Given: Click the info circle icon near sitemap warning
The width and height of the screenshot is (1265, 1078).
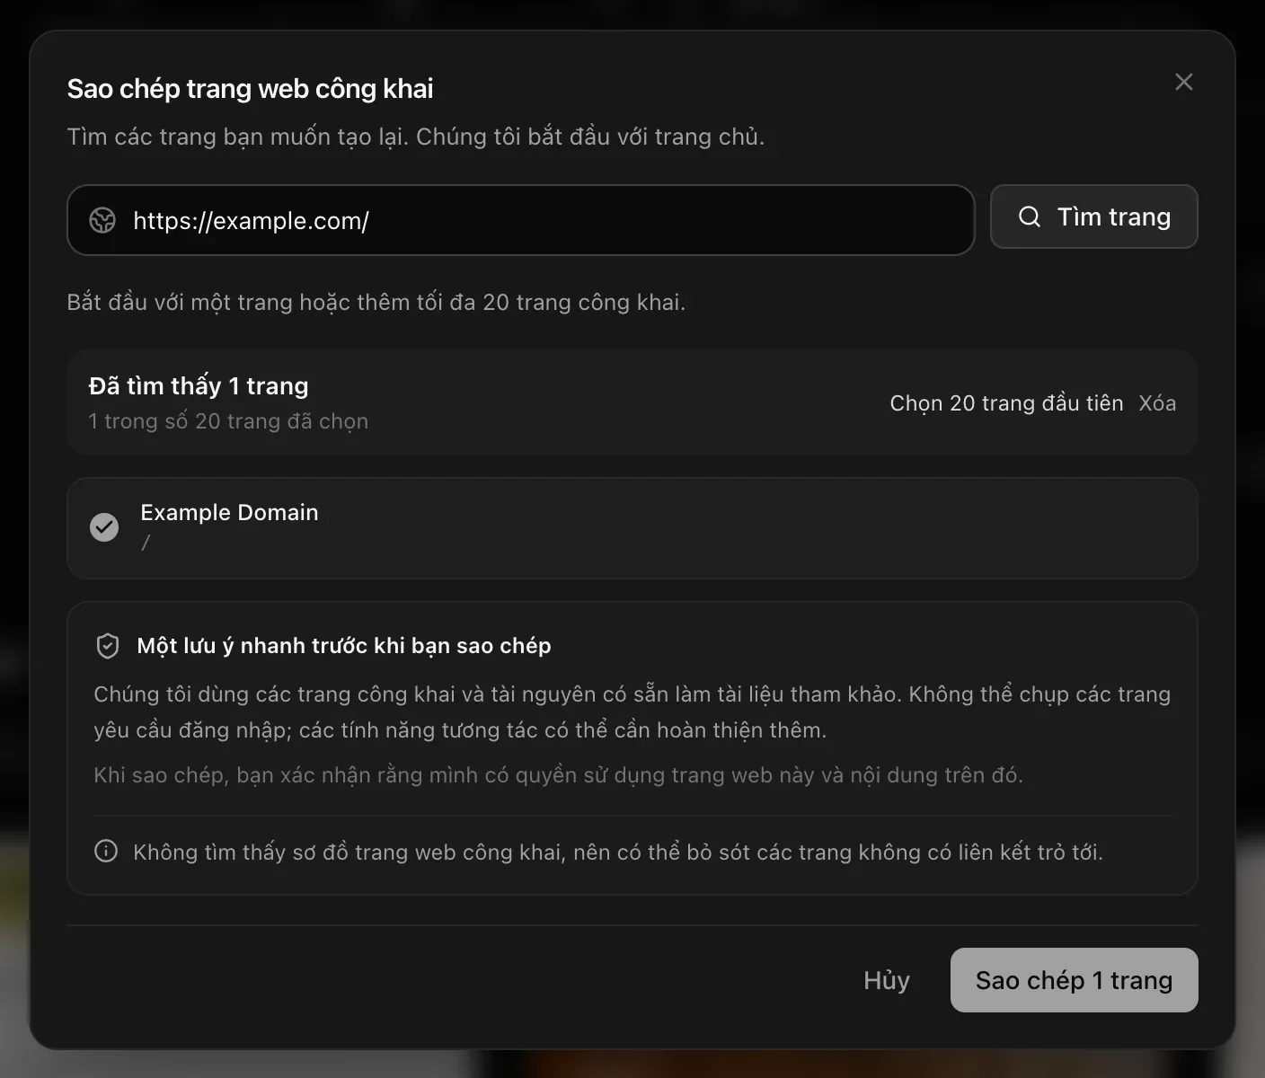Looking at the screenshot, I should pyautogui.click(x=106, y=851).
